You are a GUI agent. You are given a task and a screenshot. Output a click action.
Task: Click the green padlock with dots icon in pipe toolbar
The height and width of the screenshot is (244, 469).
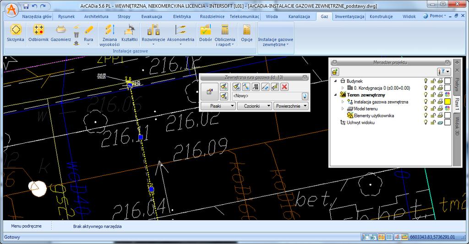(275, 87)
